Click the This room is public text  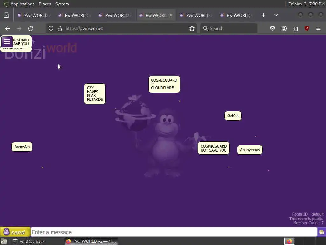pos(306,219)
